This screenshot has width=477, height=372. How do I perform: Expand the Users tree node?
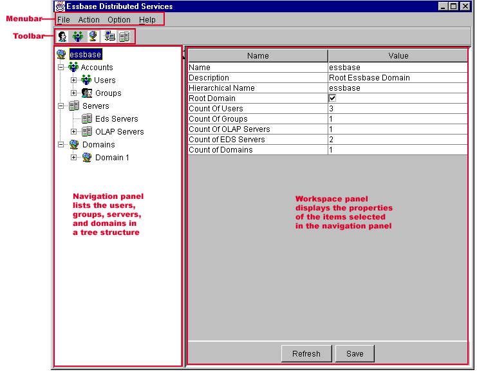(73, 80)
